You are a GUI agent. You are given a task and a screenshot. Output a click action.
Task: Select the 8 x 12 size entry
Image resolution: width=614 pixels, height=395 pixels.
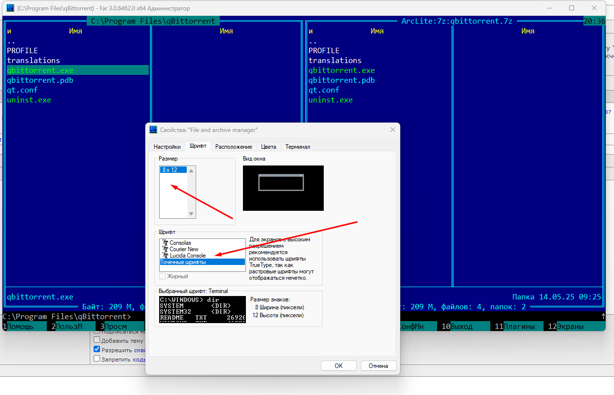coord(170,170)
